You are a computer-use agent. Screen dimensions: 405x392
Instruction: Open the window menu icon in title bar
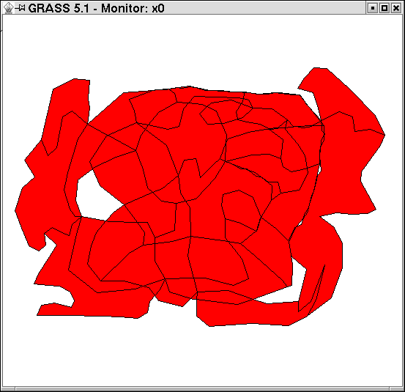tap(8, 8)
